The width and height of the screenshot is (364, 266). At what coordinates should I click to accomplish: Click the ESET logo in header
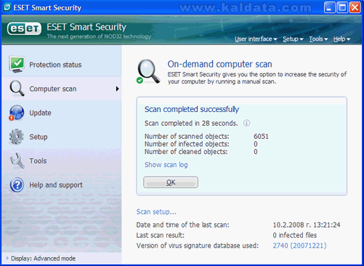pos(24,29)
